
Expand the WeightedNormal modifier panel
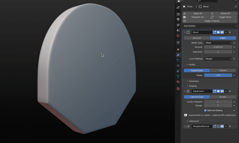pyautogui.click(x=185, y=126)
